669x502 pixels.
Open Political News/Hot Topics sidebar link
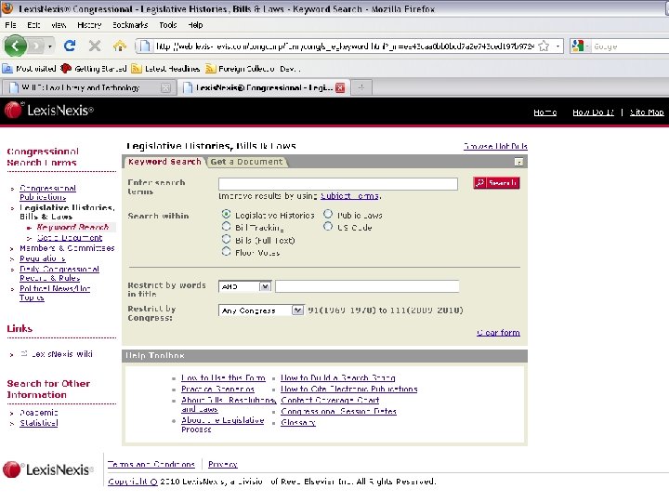pos(55,293)
